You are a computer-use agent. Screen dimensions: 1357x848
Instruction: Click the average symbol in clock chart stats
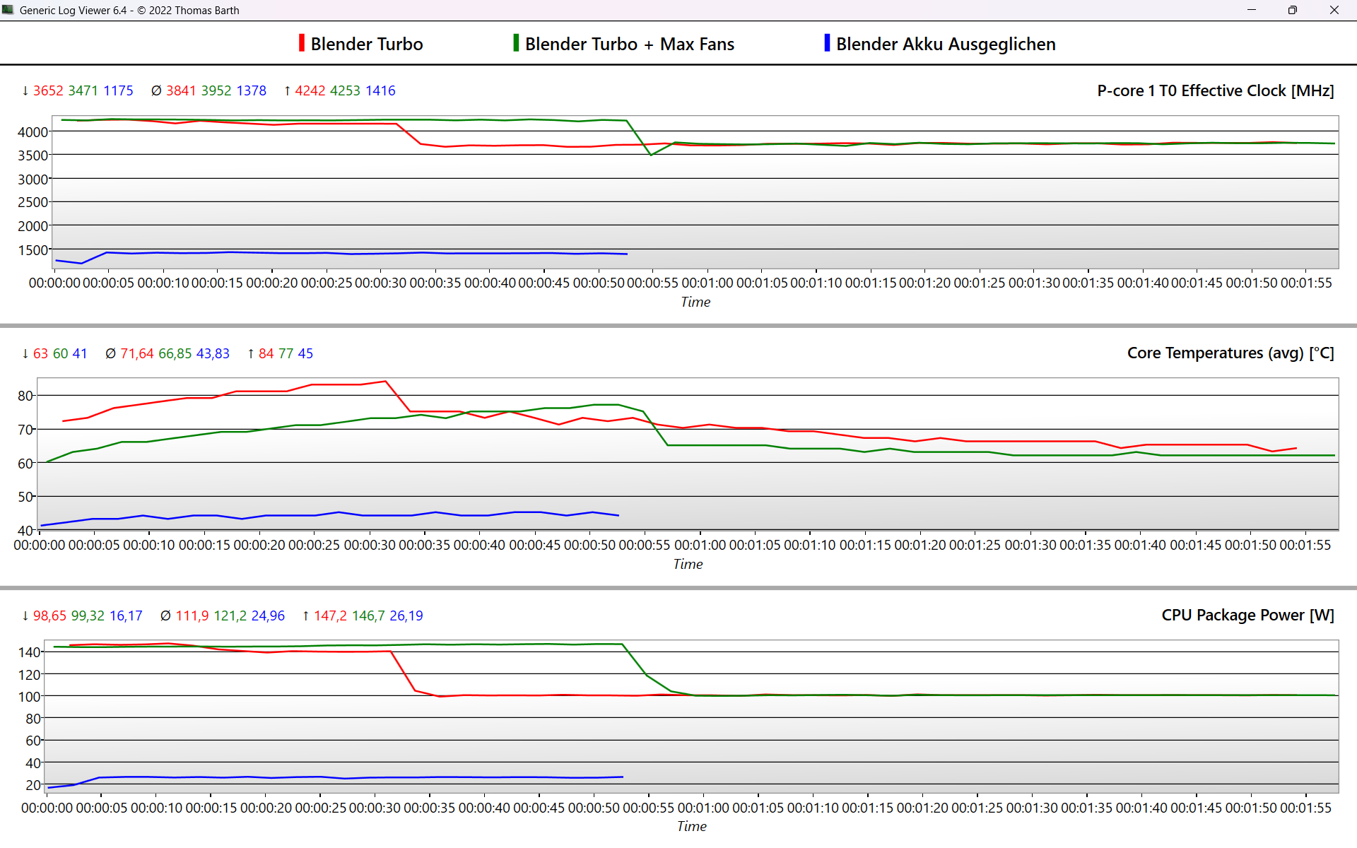pos(156,90)
